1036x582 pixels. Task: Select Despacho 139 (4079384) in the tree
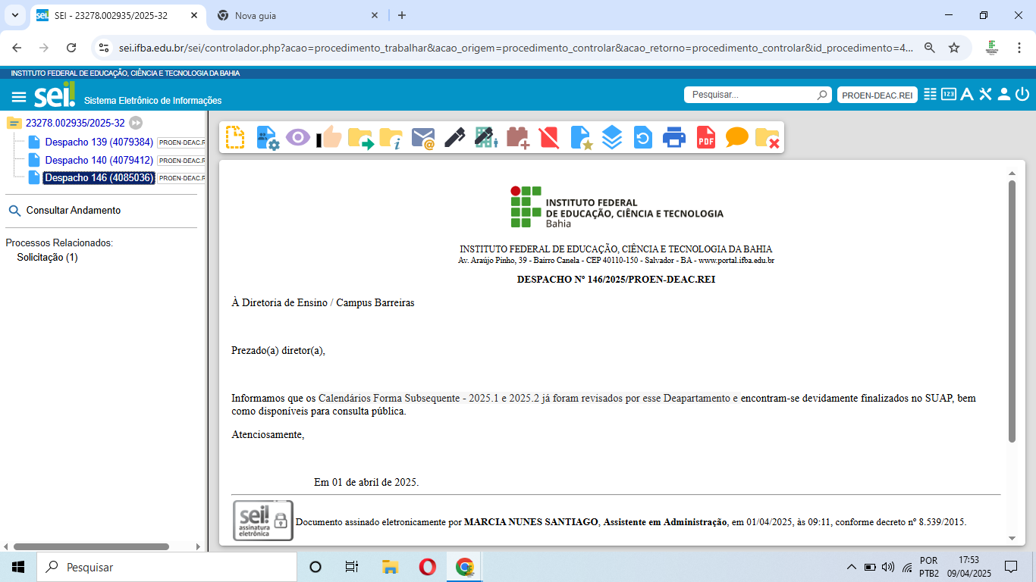pos(99,142)
